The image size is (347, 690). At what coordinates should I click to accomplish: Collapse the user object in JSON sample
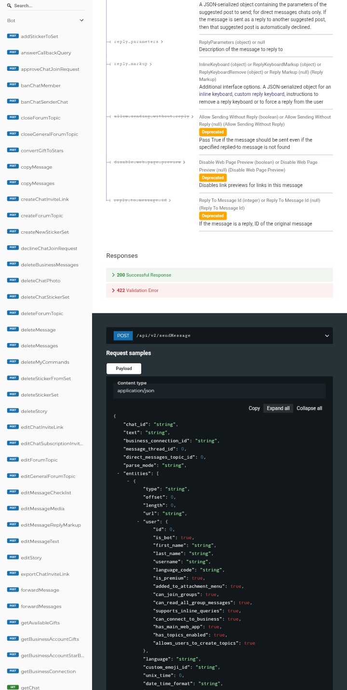(x=138, y=521)
